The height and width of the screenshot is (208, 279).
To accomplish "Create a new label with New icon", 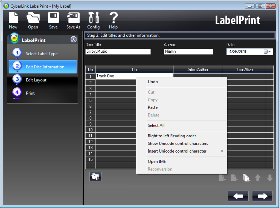I will pyautogui.click(x=13, y=20).
